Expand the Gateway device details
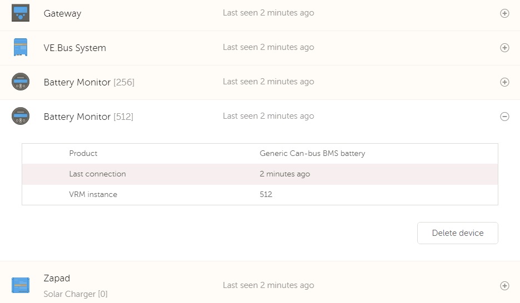Image resolution: width=520 pixels, height=303 pixels. [x=504, y=13]
